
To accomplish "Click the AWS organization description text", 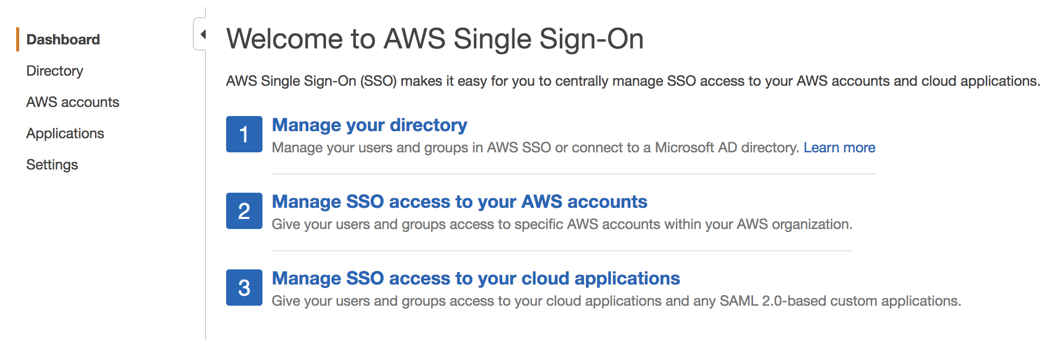I will pos(562,224).
